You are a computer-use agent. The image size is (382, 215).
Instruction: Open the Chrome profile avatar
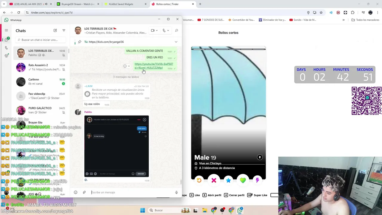click(370, 13)
